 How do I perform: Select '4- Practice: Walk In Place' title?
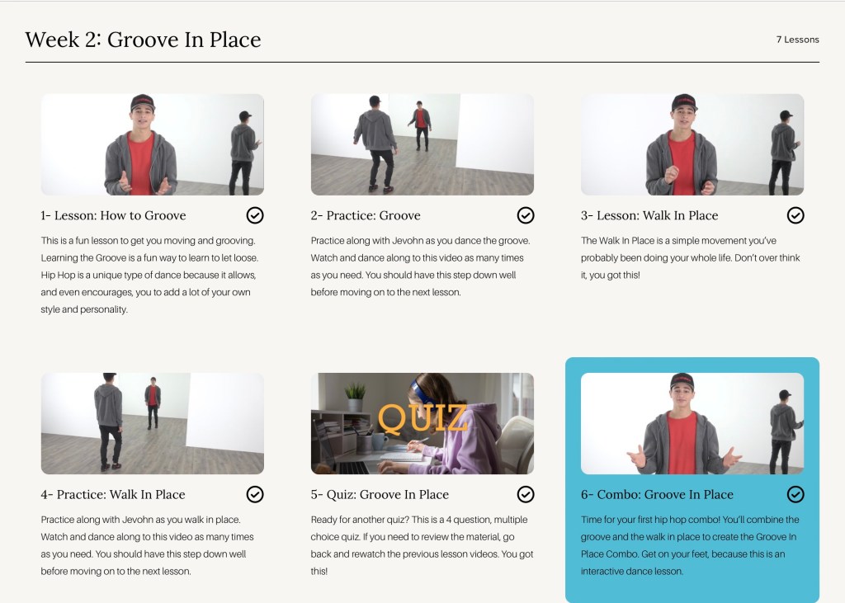tap(113, 494)
